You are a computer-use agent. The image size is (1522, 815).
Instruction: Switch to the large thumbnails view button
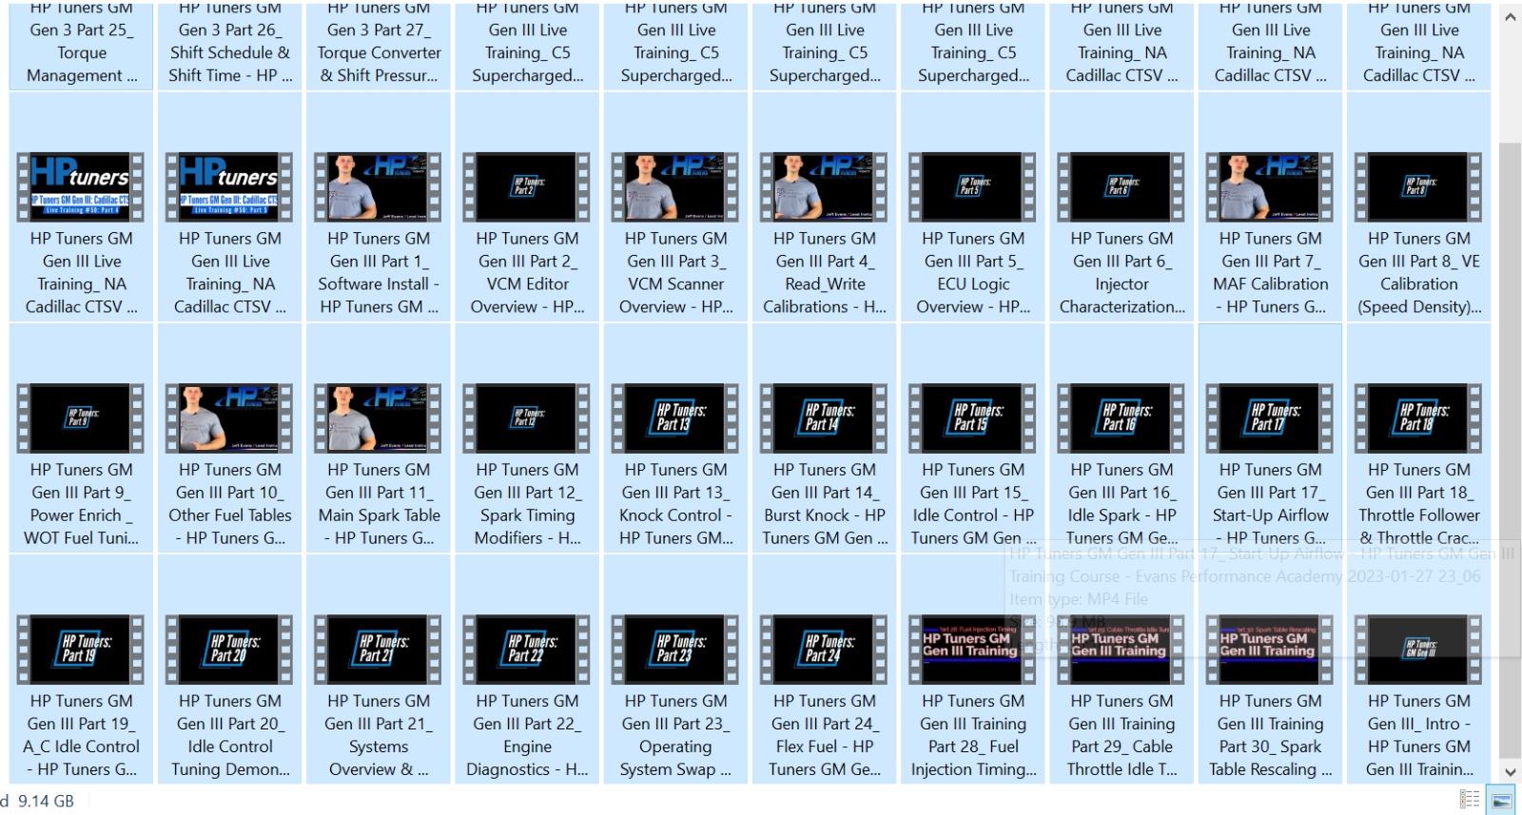tap(1502, 800)
